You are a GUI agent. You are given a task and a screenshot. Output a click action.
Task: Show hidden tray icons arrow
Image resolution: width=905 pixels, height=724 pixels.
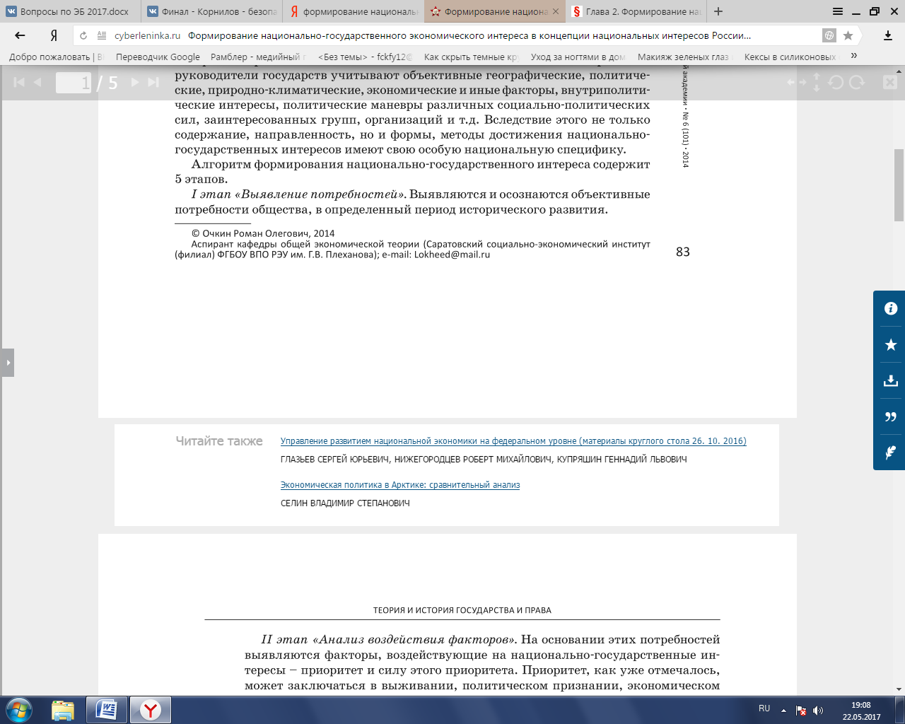pos(783,710)
